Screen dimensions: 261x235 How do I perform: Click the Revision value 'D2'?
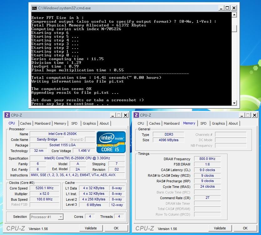(x=117, y=169)
